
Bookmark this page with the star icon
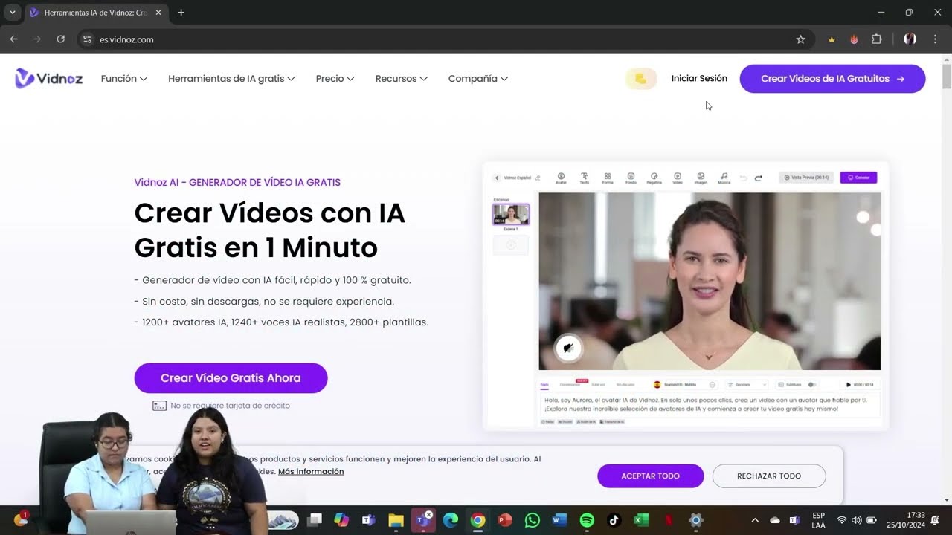[800, 39]
